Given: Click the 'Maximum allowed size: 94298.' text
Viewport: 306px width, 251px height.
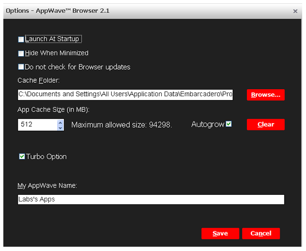Looking at the screenshot, I should tap(122, 125).
